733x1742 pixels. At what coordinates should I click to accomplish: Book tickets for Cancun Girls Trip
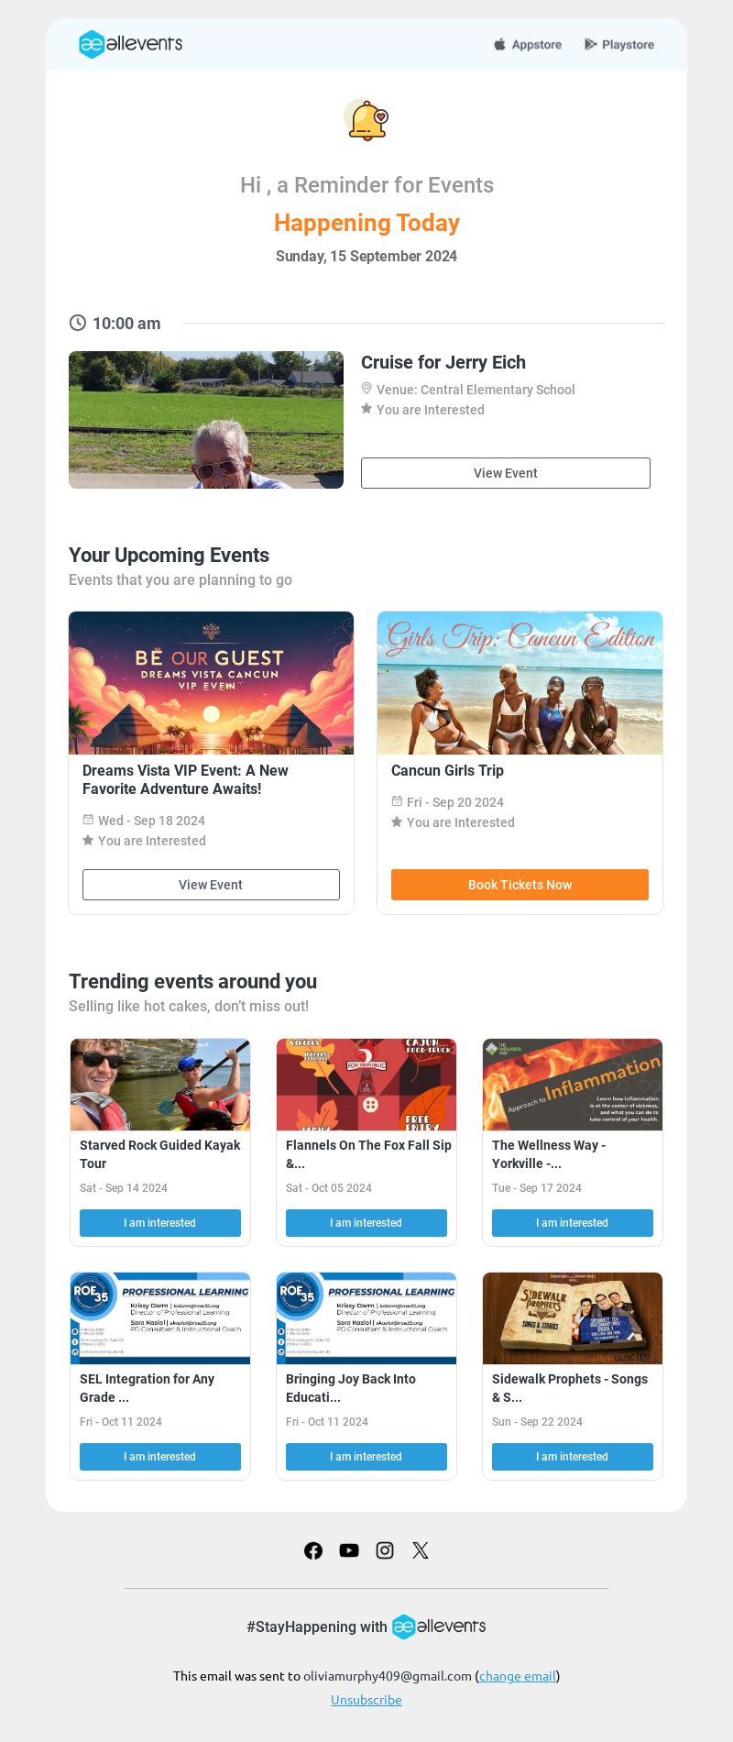click(x=520, y=885)
